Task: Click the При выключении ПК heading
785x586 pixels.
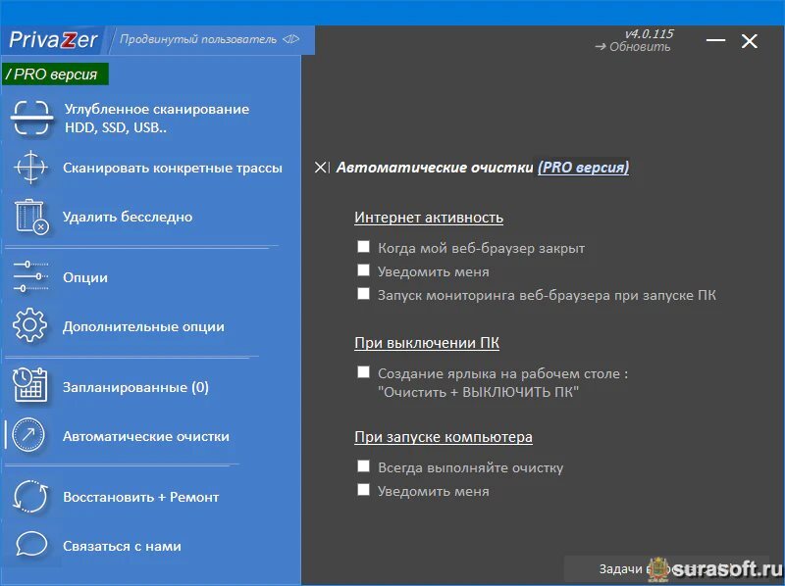Action: (427, 343)
